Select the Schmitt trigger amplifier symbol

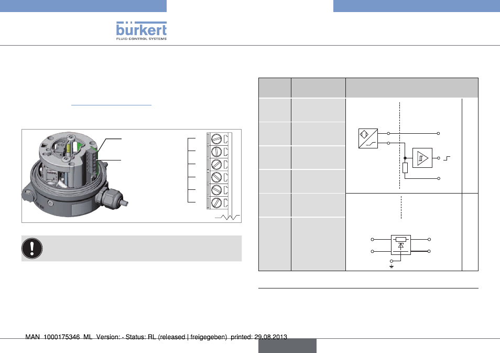pos(422,158)
